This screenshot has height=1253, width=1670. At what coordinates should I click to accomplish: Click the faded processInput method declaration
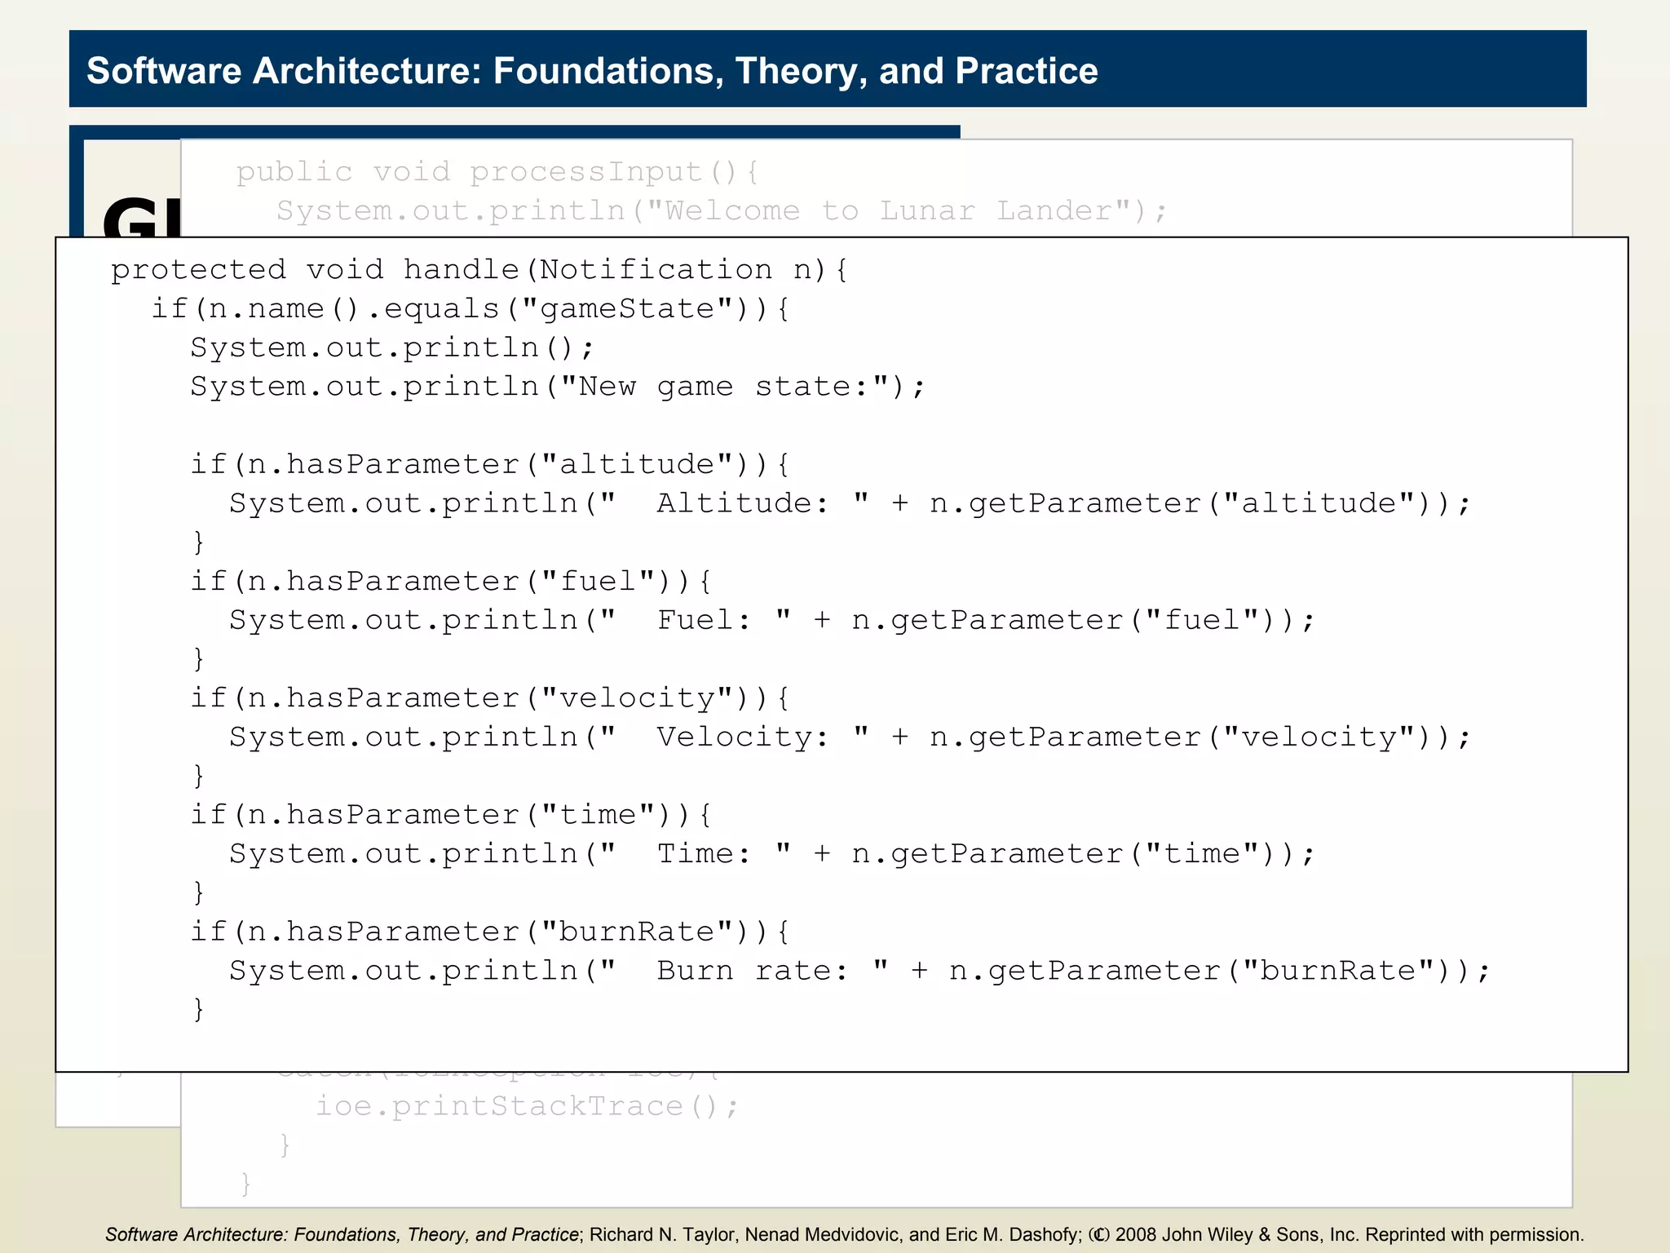pos(497,172)
